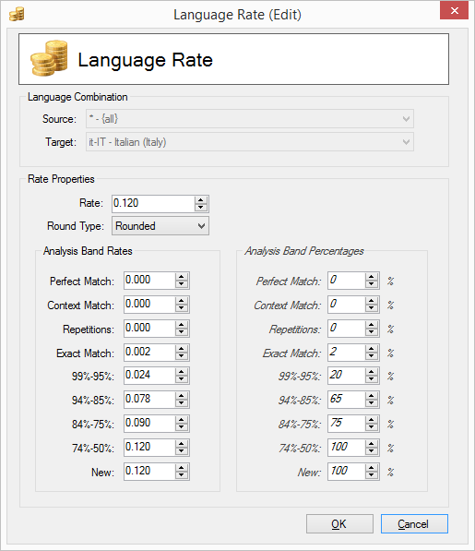The width and height of the screenshot is (475, 551).
Task: Increase the Perfect Match percentage spinner
Action: (x=371, y=277)
